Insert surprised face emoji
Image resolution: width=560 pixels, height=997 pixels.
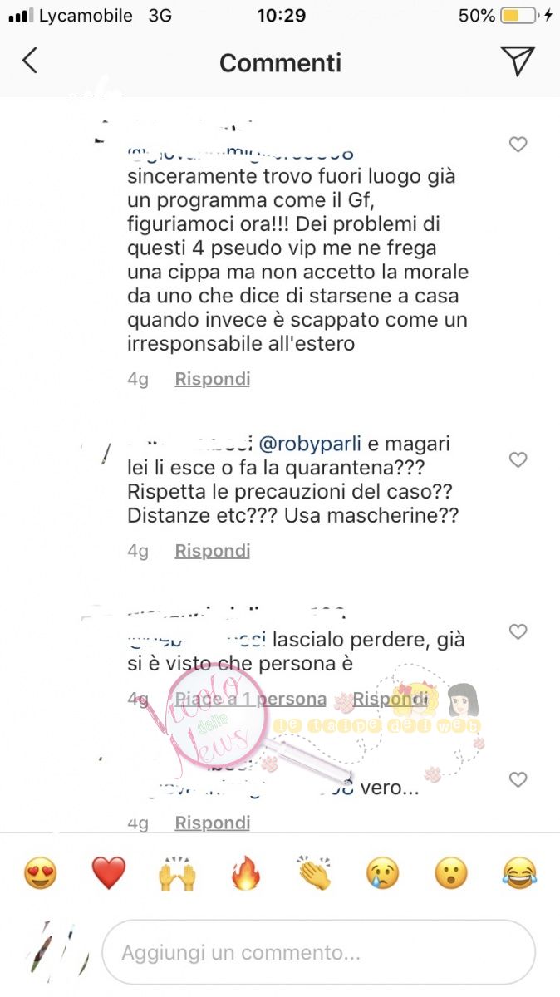tap(451, 873)
